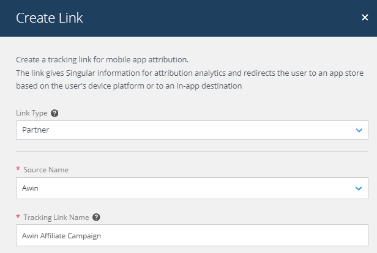Open the Link Type dropdown

(x=192, y=130)
